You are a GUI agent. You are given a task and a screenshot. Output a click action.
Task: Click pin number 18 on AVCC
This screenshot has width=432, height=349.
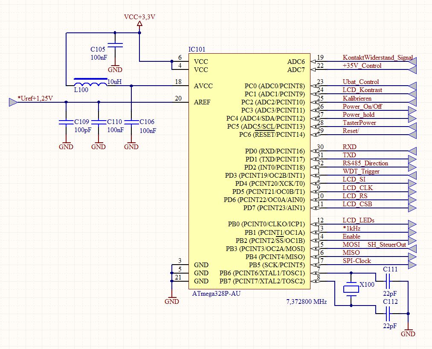tap(178, 82)
